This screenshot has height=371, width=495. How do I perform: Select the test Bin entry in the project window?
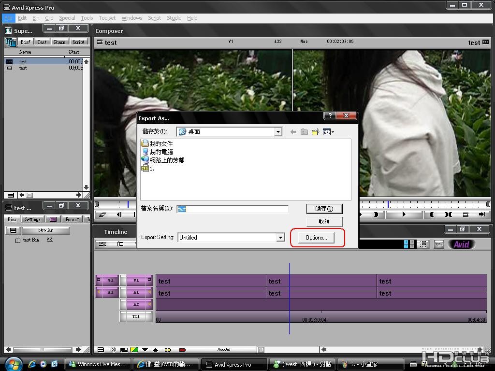pyautogui.click(x=31, y=240)
